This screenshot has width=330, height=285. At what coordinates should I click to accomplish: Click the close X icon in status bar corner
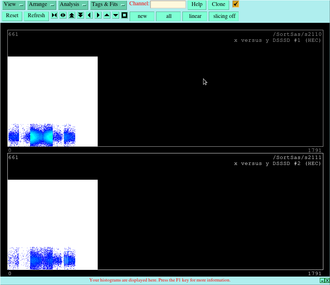[327, 280]
